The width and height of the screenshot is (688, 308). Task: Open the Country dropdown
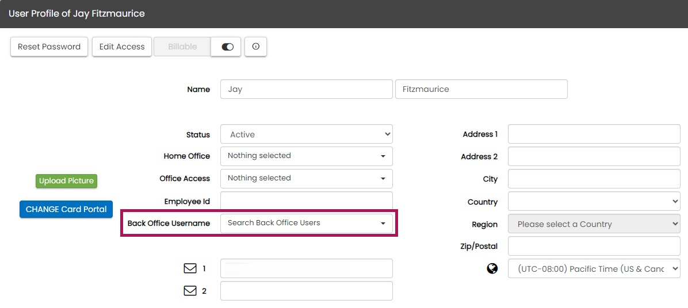pyautogui.click(x=594, y=202)
